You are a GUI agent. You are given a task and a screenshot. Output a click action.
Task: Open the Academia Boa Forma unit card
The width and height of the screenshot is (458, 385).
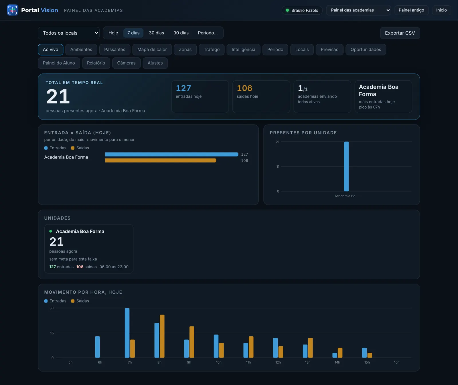[89, 249]
